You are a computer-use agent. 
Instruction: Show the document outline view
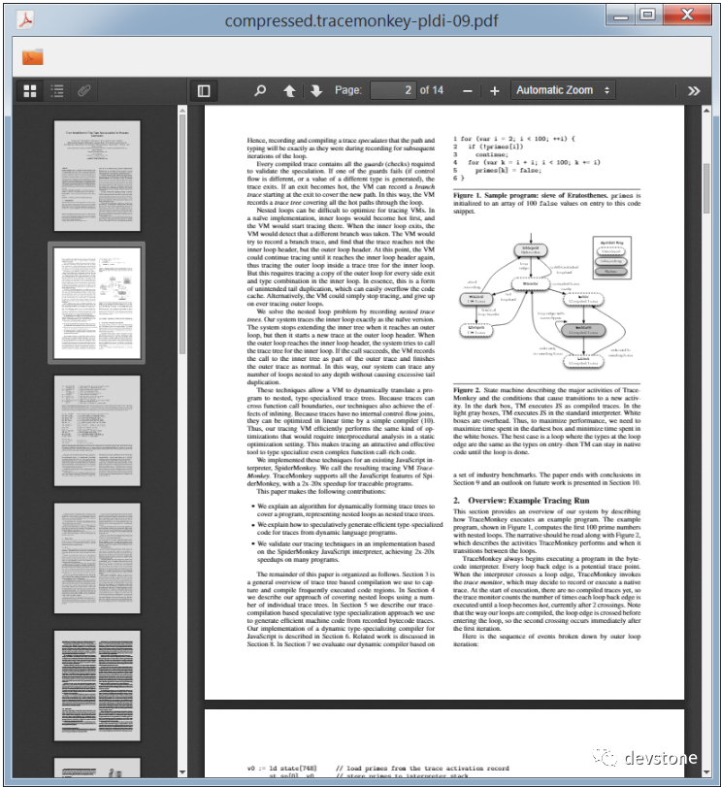57,91
